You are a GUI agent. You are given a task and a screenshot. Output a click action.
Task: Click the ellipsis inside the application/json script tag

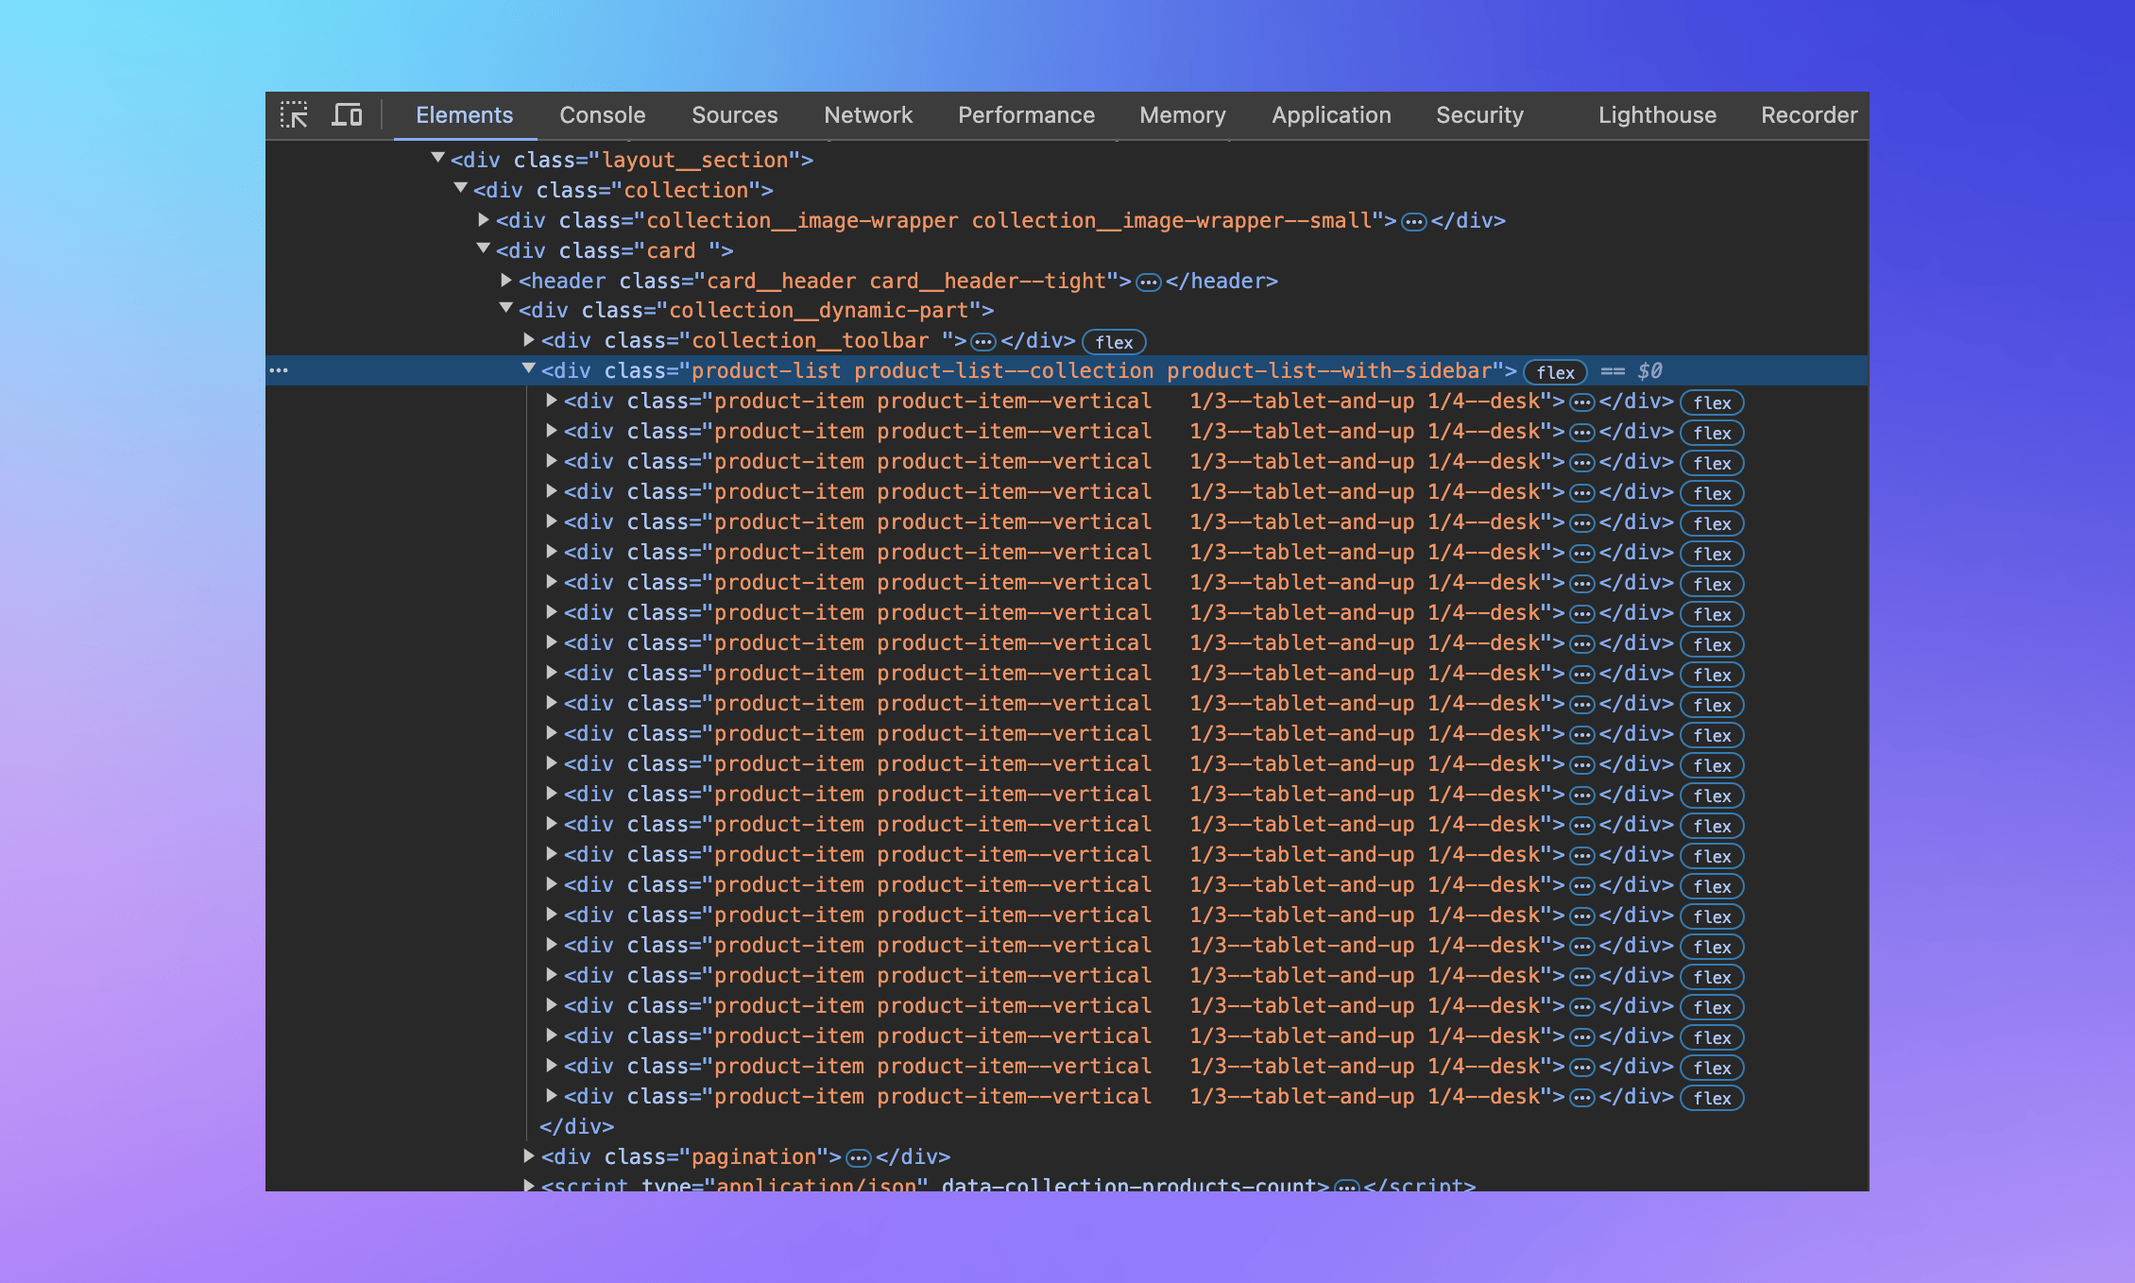tap(1345, 1185)
